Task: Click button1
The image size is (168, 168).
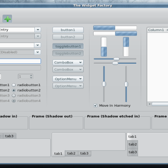Action: (x=68, y=30)
